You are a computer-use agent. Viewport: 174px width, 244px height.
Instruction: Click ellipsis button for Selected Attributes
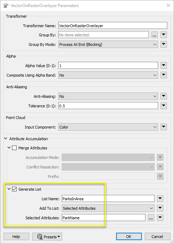click(151, 218)
